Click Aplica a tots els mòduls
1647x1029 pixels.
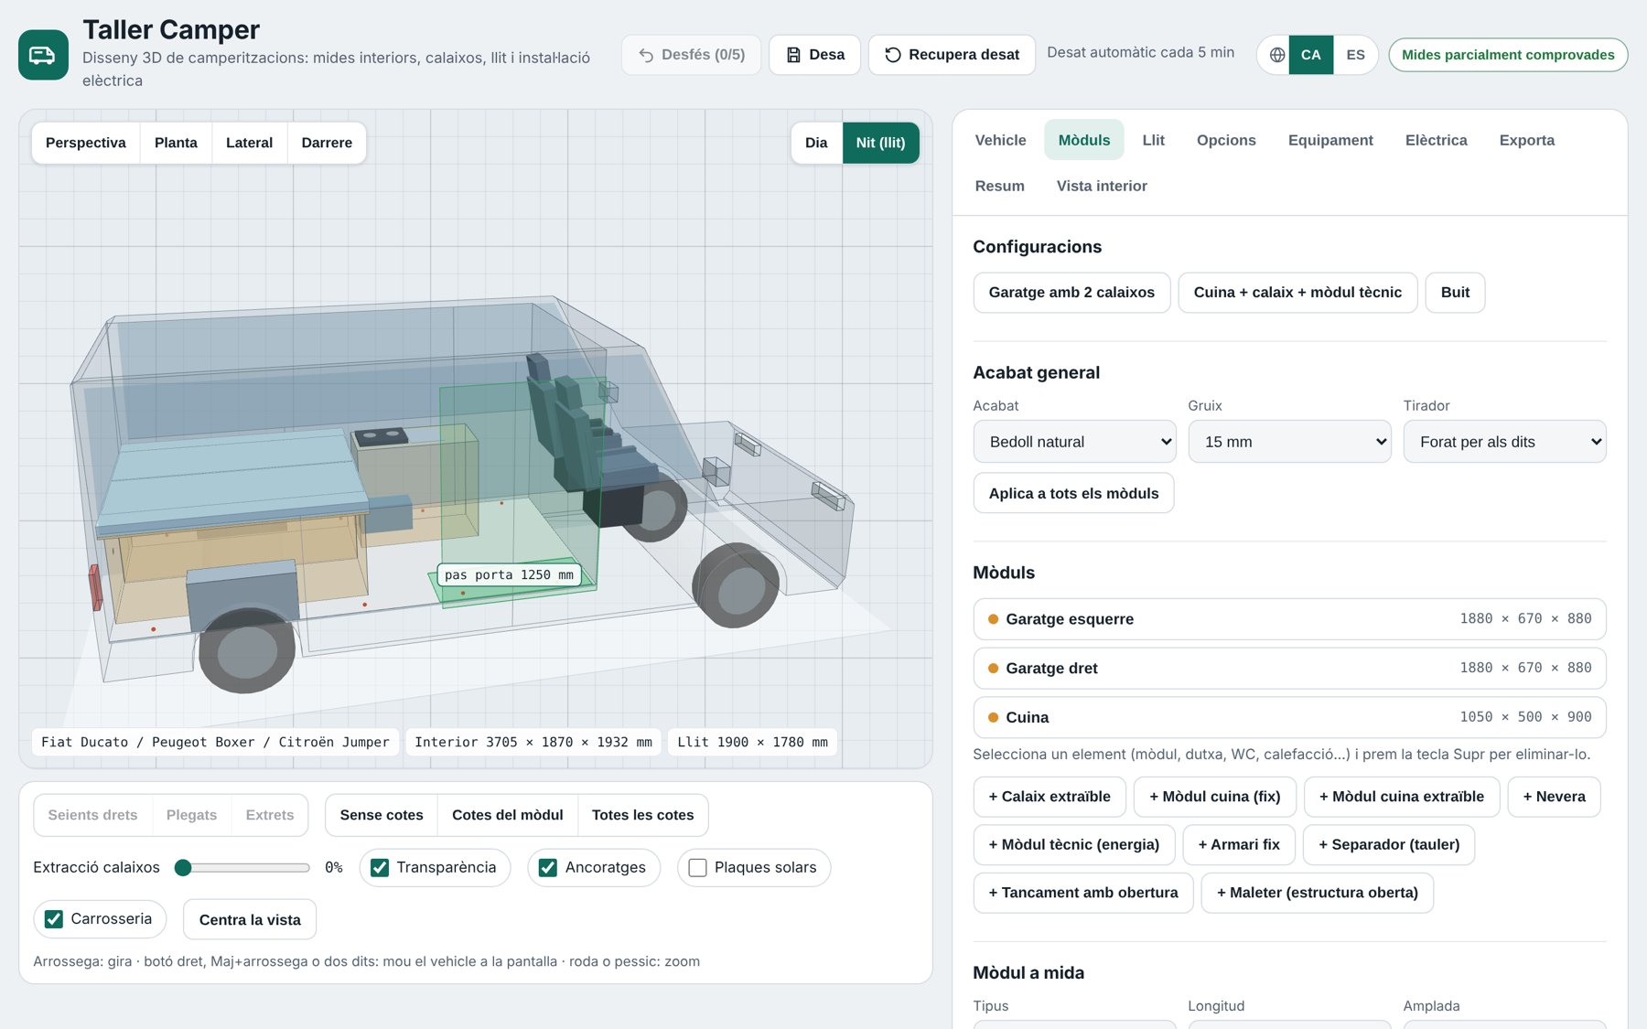[1073, 493]
